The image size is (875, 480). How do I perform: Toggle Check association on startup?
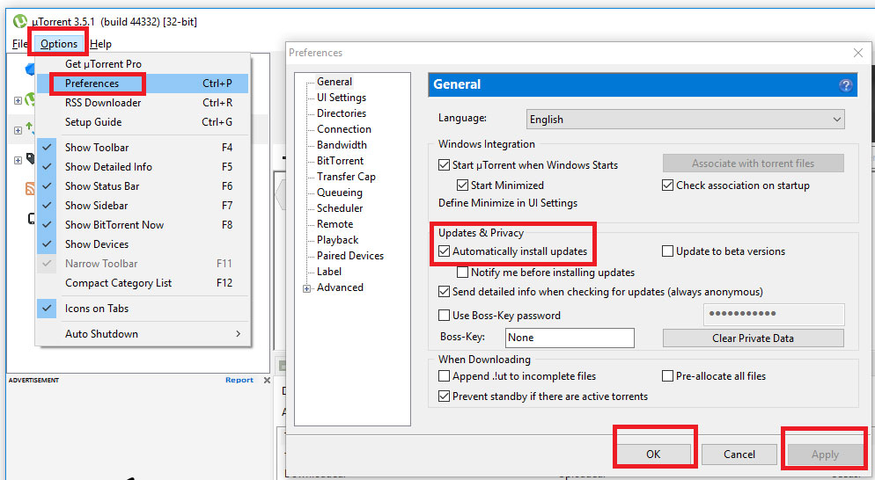click(x=667, y=185)
